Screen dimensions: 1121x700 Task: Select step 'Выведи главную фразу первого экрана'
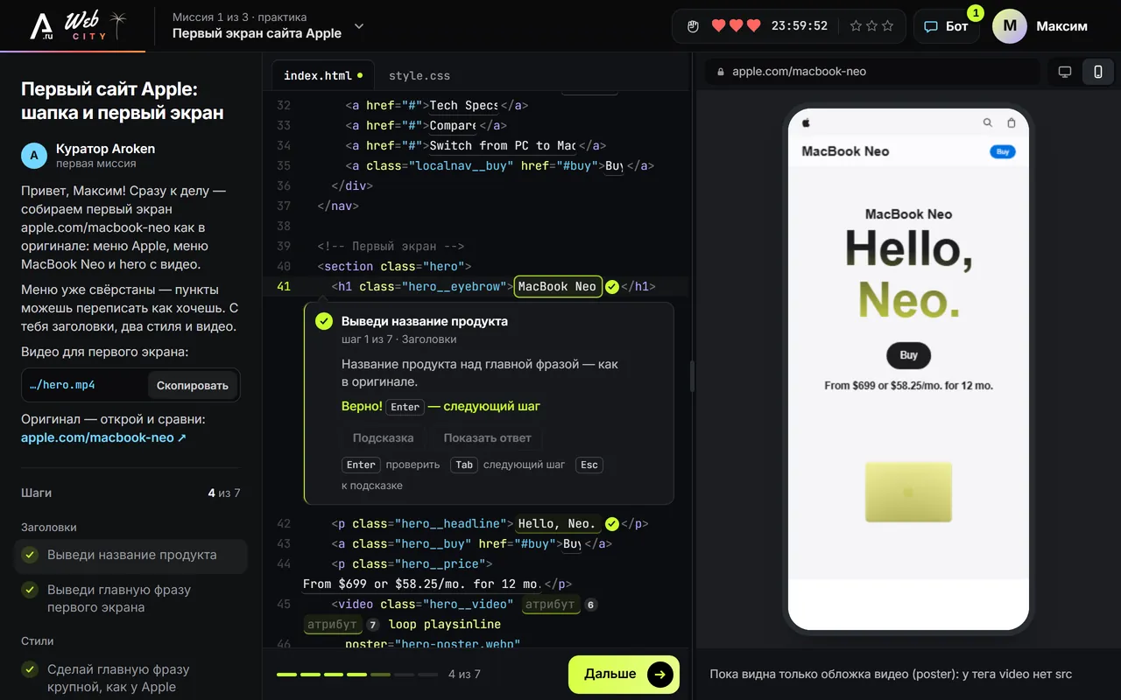(130, 598)
